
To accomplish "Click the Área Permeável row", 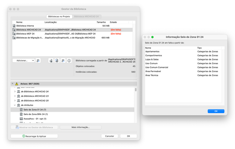I will [183, 71].
